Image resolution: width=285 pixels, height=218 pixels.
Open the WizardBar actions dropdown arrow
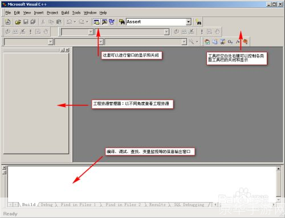[197, 42]
